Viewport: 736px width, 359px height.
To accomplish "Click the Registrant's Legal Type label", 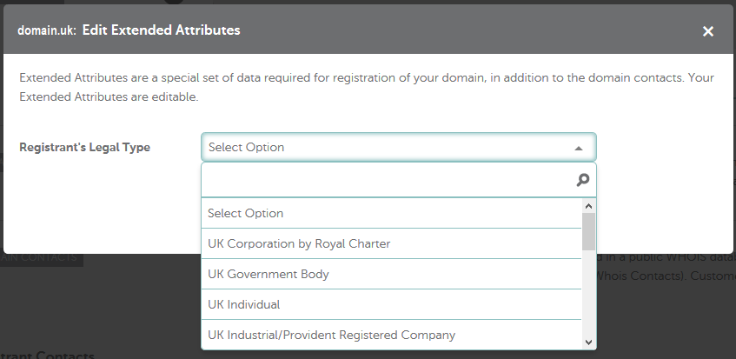I will coord(85,148).
